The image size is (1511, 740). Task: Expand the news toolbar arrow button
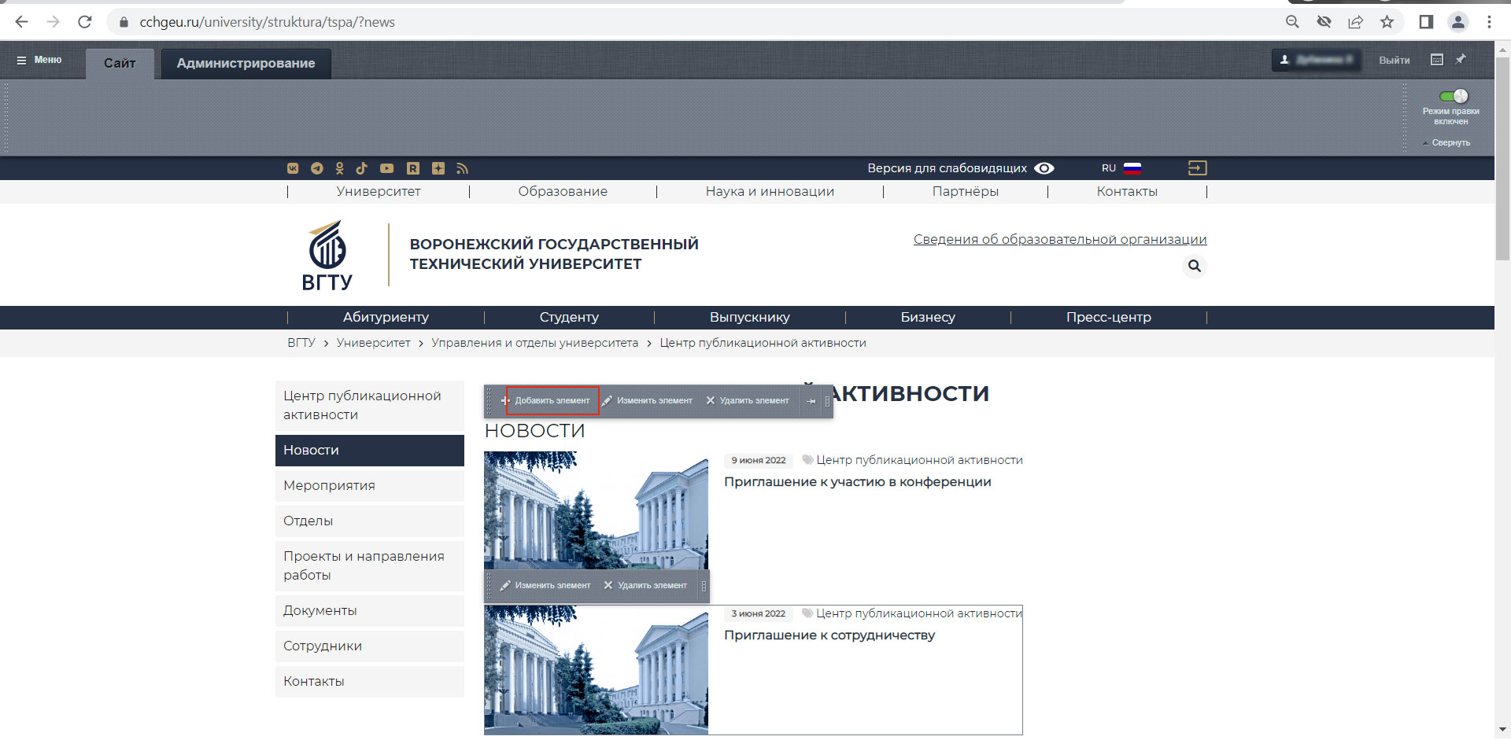point(811,401)
